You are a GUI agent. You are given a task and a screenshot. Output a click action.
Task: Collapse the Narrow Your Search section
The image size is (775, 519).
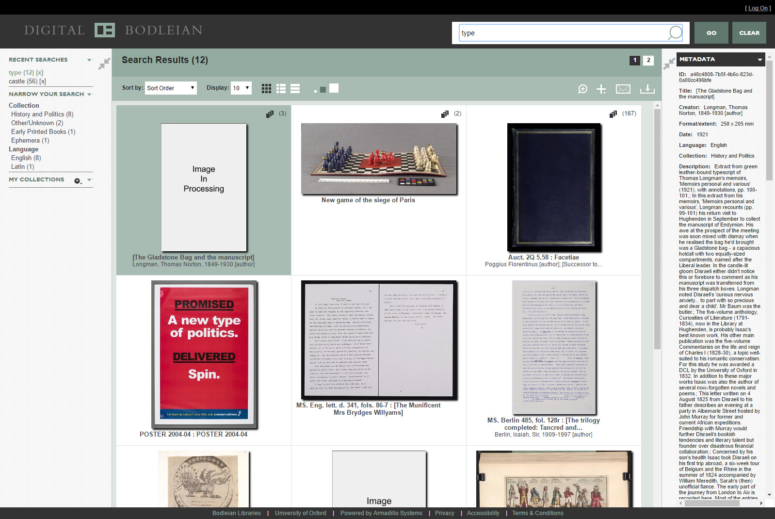pos(89,95)
